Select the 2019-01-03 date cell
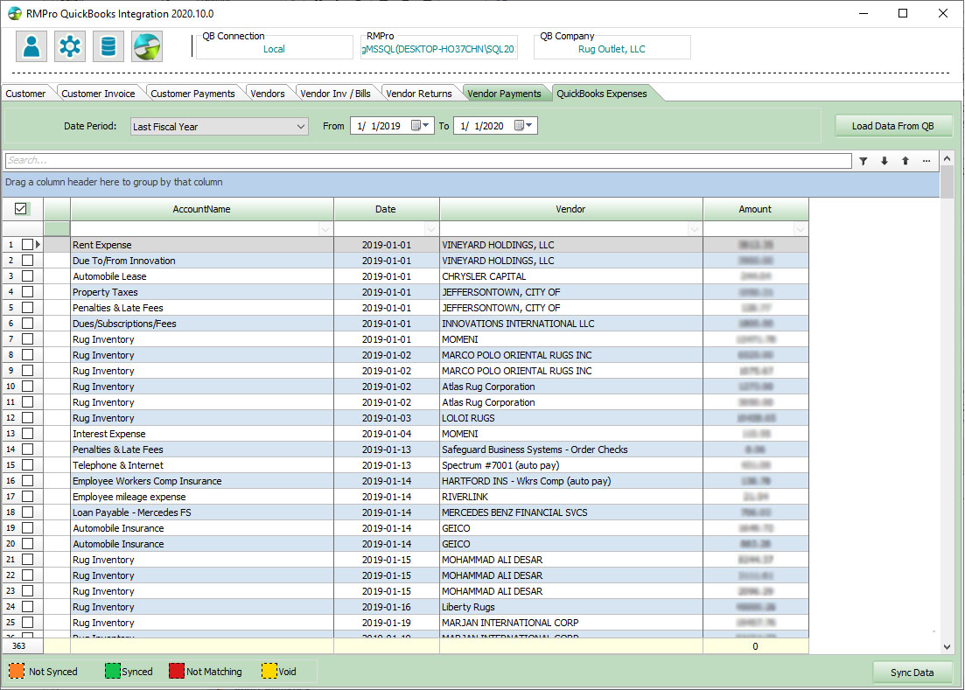This screenshot has height=690, width=965. [x=387, y=418]
